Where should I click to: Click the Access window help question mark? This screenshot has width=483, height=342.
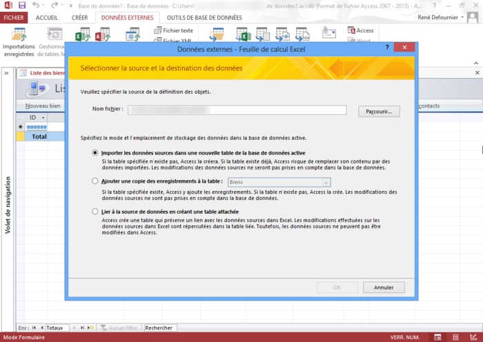[x=435, y=6]
